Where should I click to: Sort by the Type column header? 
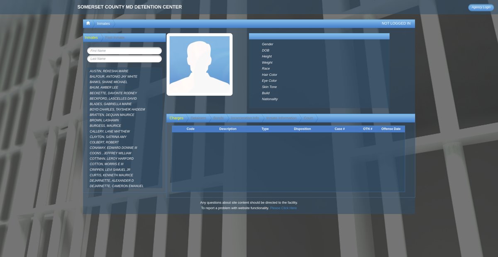pos(265,129)
